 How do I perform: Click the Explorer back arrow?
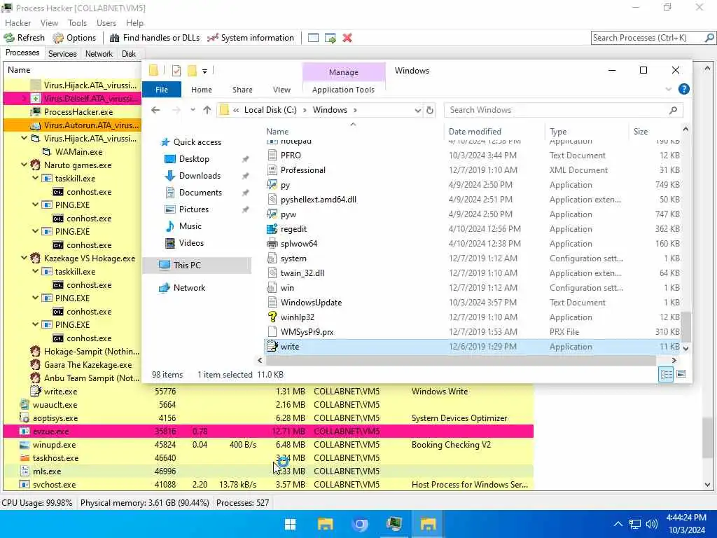point(155,110)
